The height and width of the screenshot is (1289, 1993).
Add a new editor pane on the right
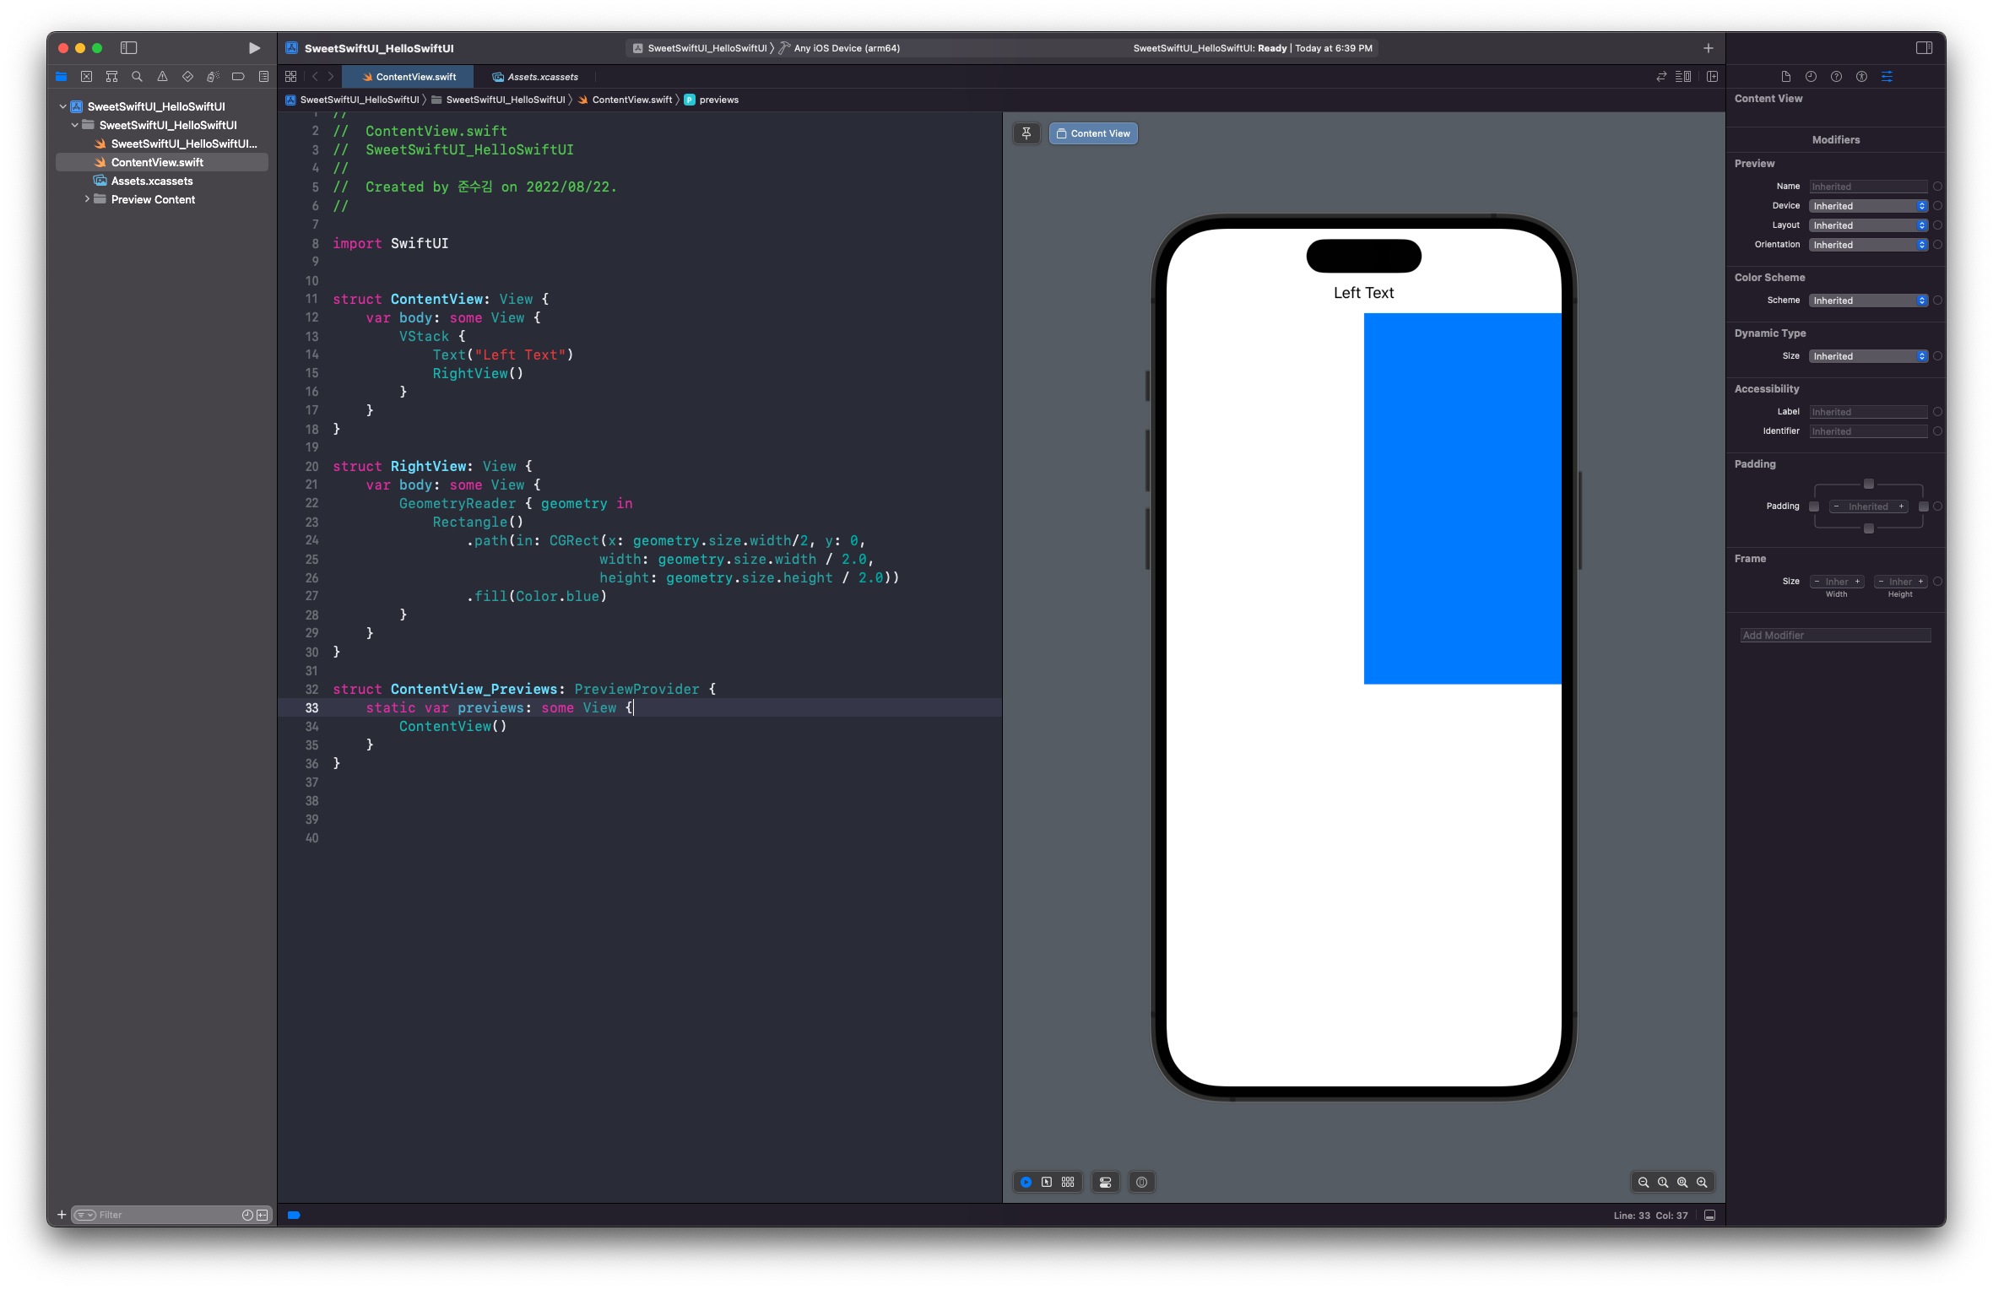coord(1712,77)
